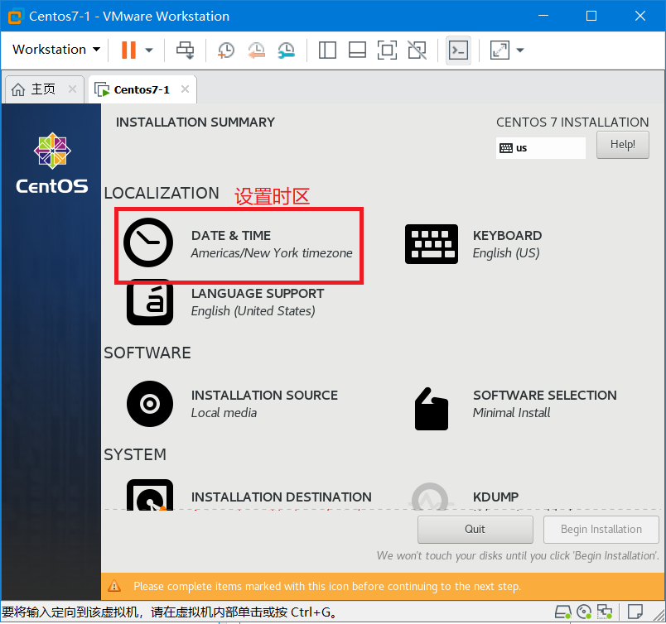Toggle the library sidebar view

pyautogui.click(x=327, y=50)
